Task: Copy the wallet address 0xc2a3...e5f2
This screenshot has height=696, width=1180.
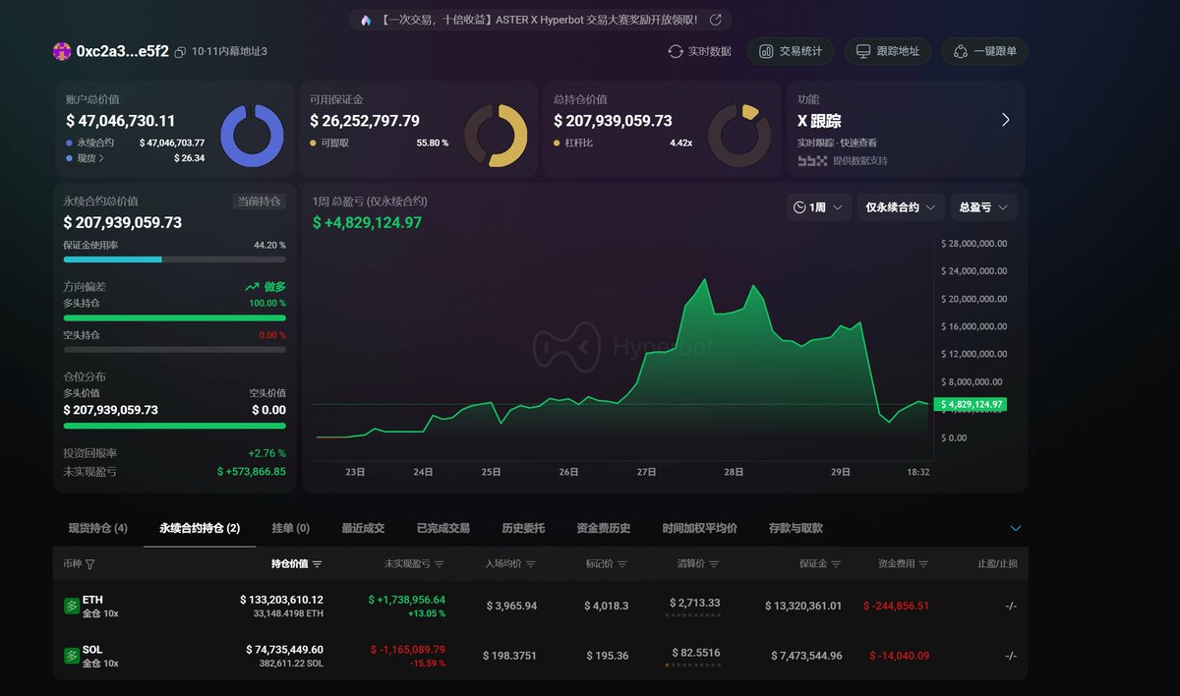Action: [180, 52]
